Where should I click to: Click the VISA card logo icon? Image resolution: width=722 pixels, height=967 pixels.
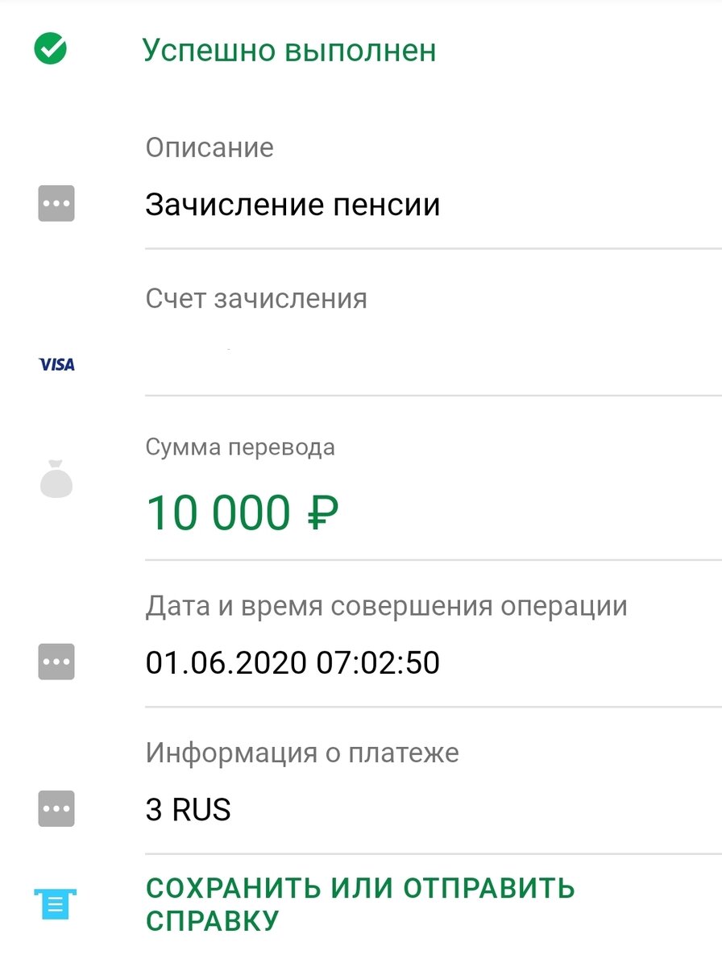[x=56, y=364]
